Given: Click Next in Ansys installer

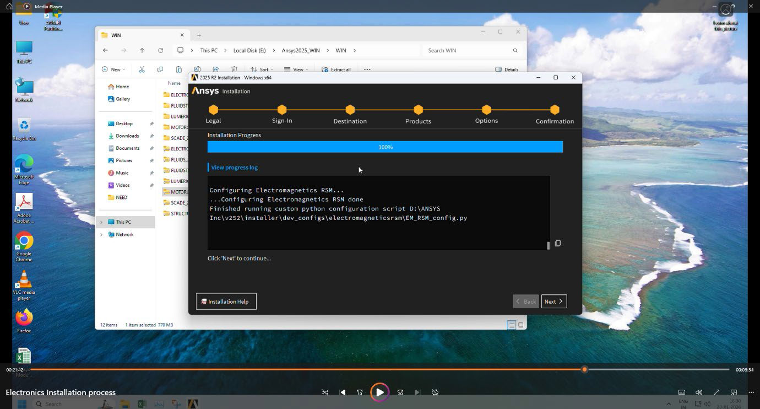Looking at the screenshot, I should (x=553, y=302).
